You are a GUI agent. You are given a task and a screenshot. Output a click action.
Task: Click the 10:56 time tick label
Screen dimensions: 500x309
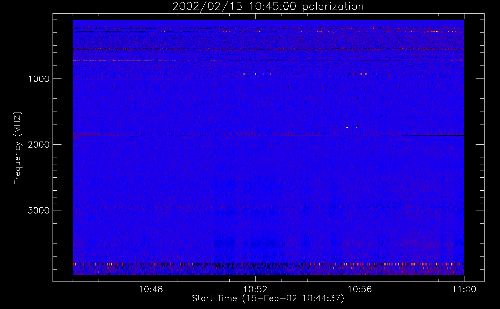tap(360, 290)
